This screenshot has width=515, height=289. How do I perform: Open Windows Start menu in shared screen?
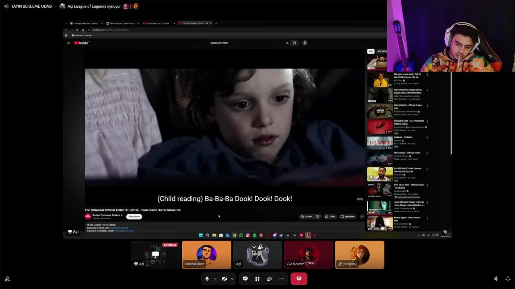point(201,235)
